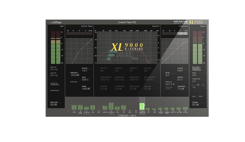Click the Dynamic Shape curve graph
The height and width of the screenshot is (142, 245).
coord(79,51)
